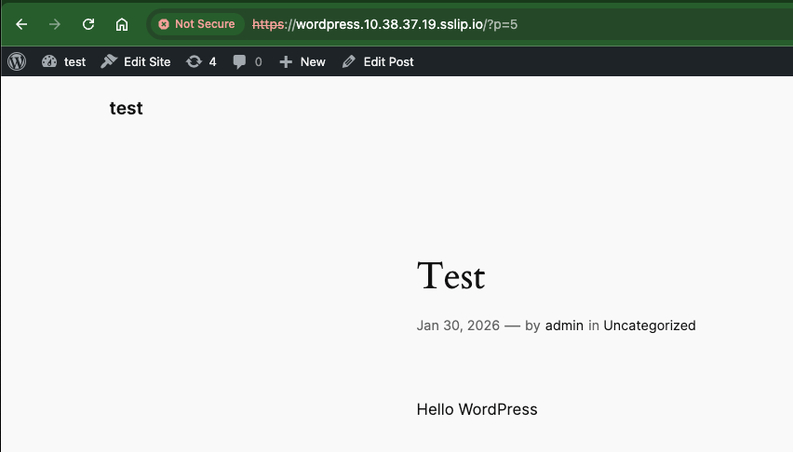Open the WordPress logo menu
Viewport: 793px width, 452px height.
(x=17, y=61)
